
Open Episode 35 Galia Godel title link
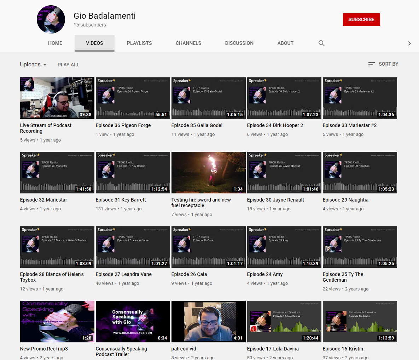(x=197, y=125)
